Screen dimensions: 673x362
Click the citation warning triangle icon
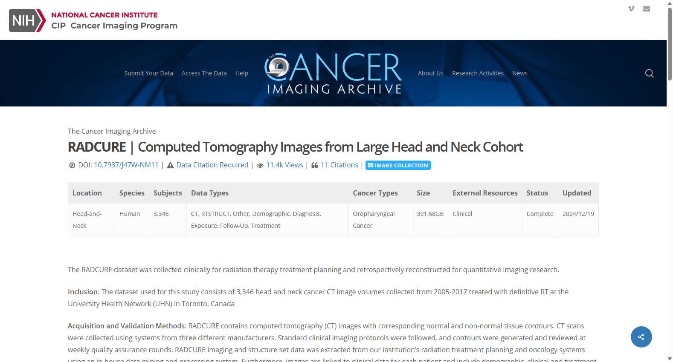point(170,165)
